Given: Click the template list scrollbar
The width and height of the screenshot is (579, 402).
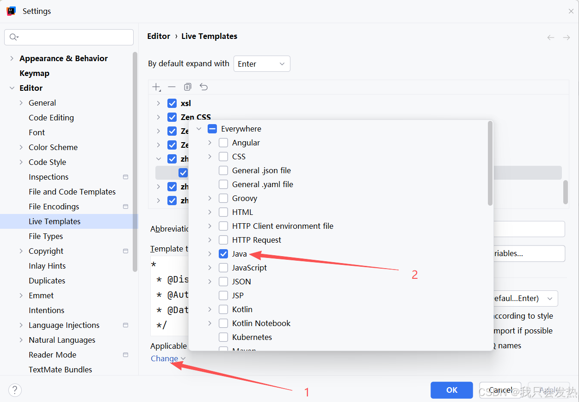Looking at the screenshot, I should (x=565, y=192).
